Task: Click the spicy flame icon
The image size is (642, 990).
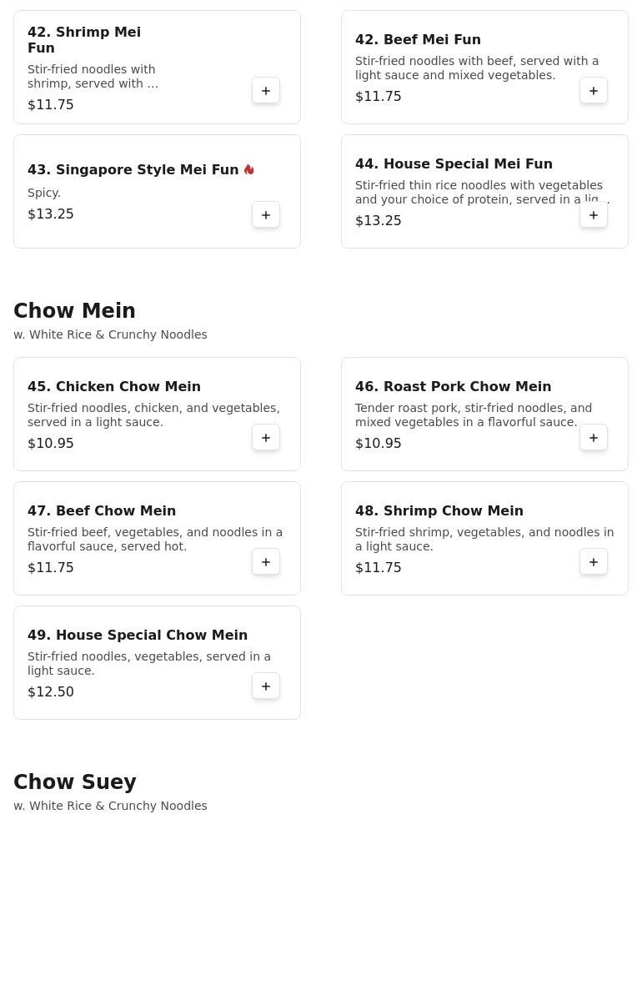Action: coord(249,169)
